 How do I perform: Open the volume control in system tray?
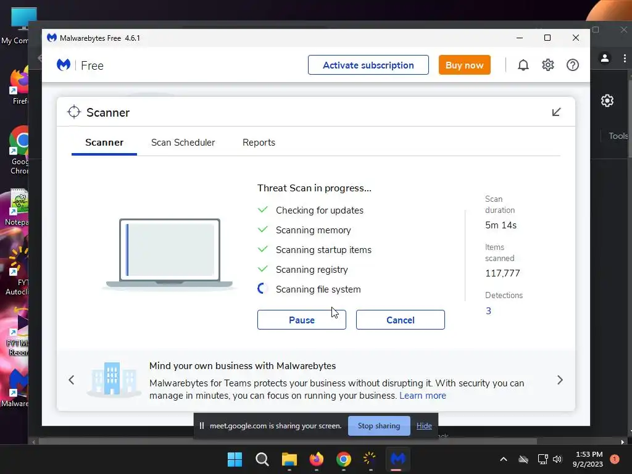click(x=557, y=459)
